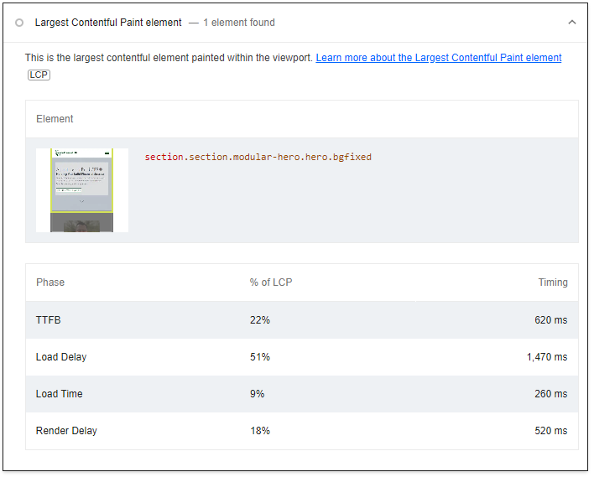Click the % of LCP column header
Screen dimensions: 594x477
[x=272, y=283]
